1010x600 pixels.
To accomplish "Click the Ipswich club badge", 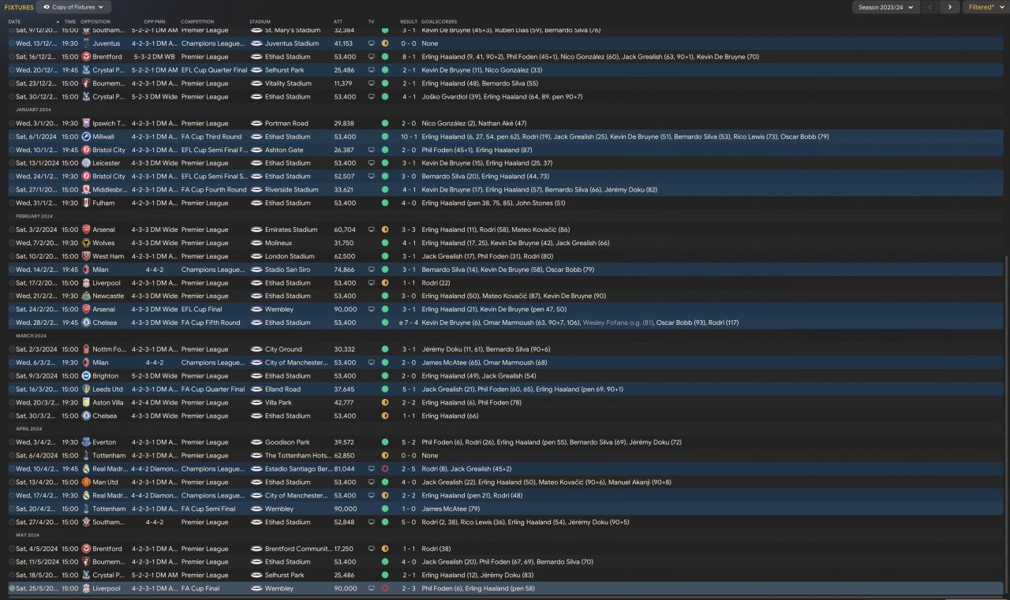I will click(x=86, y=123).
